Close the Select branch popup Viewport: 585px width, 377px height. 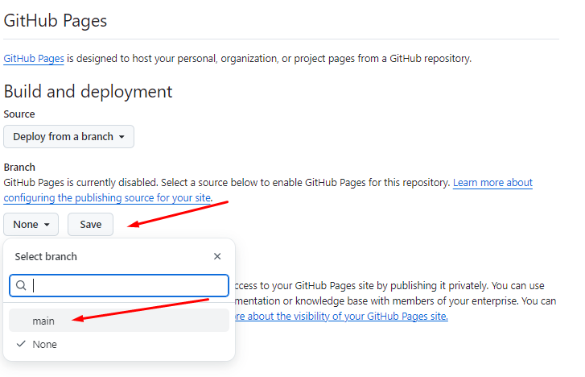(x=217, y=257)
